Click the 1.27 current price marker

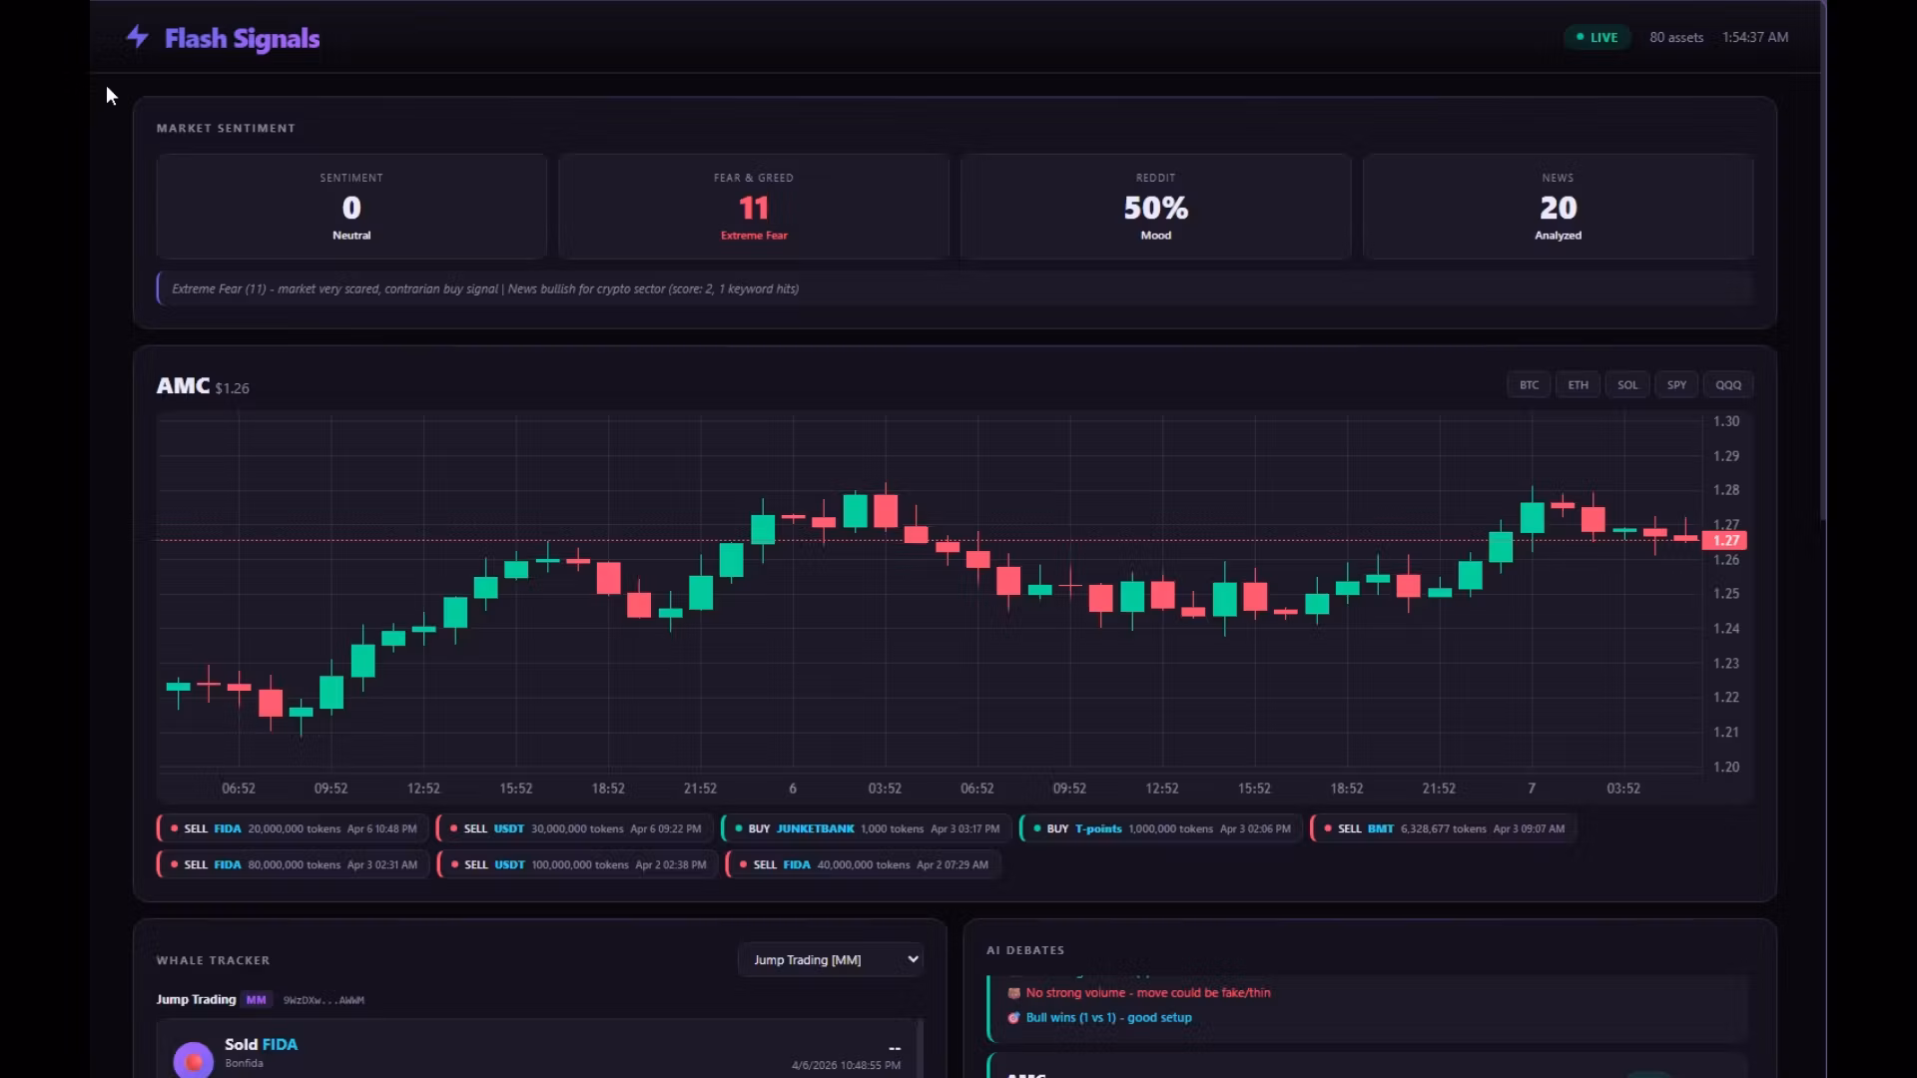1725,540
